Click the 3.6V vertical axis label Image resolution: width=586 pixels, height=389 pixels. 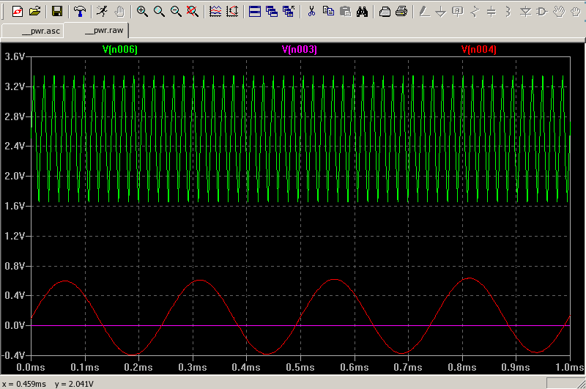(15, 57)
